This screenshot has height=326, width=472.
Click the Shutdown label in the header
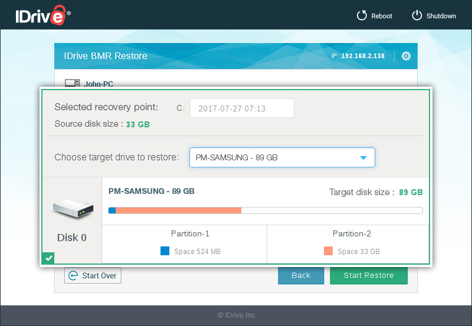441,16
